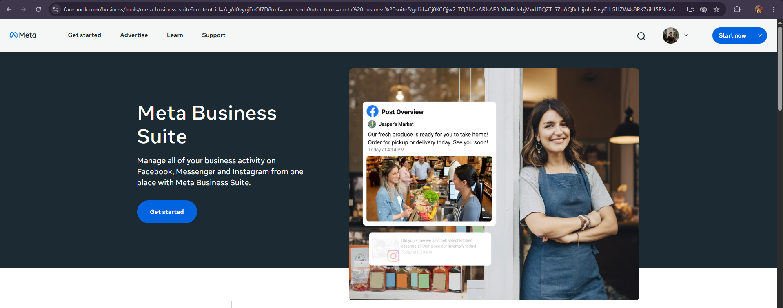Click the install app icon in address bar
The image size is (783, 308).
690,9
